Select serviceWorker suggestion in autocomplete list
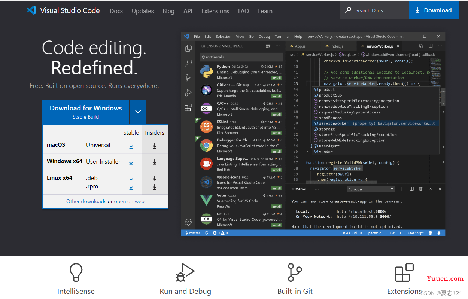Viewport: 468px width, 299px height. pyautogui.click(x=375, y=123)
